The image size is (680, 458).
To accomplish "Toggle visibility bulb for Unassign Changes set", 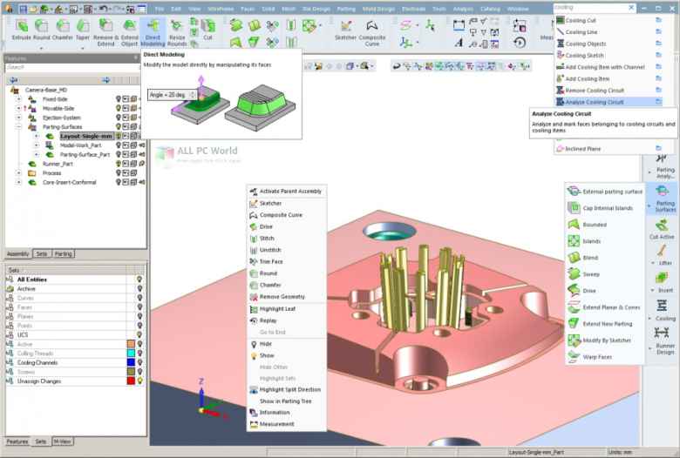I will [x=139, y=381].
